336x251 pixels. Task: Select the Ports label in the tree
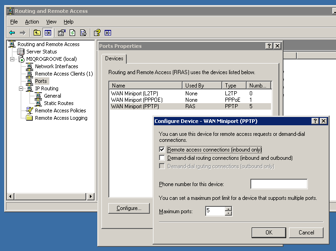tap(41, 81)
